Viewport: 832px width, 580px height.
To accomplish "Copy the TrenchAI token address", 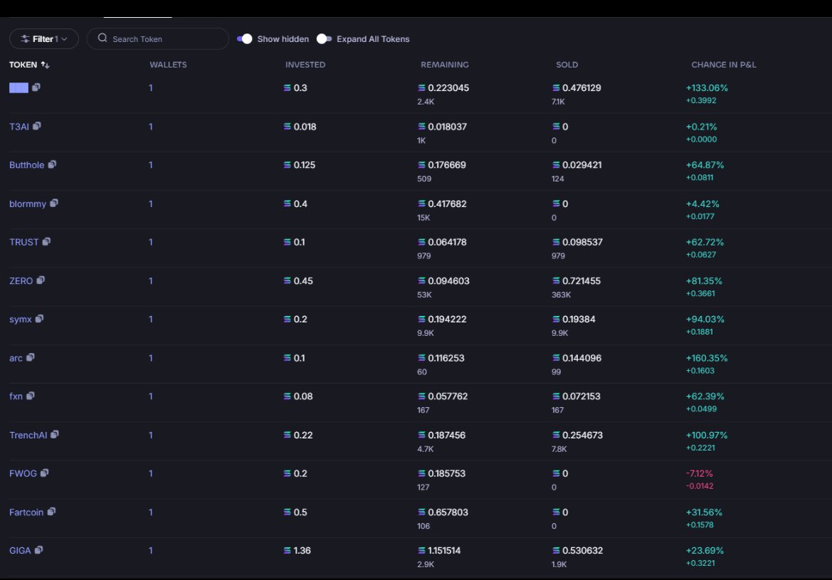I will click(55, 434).
